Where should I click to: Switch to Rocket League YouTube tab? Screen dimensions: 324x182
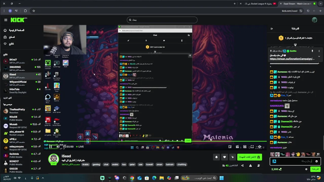pyautogui.click(x=258, y=4)
